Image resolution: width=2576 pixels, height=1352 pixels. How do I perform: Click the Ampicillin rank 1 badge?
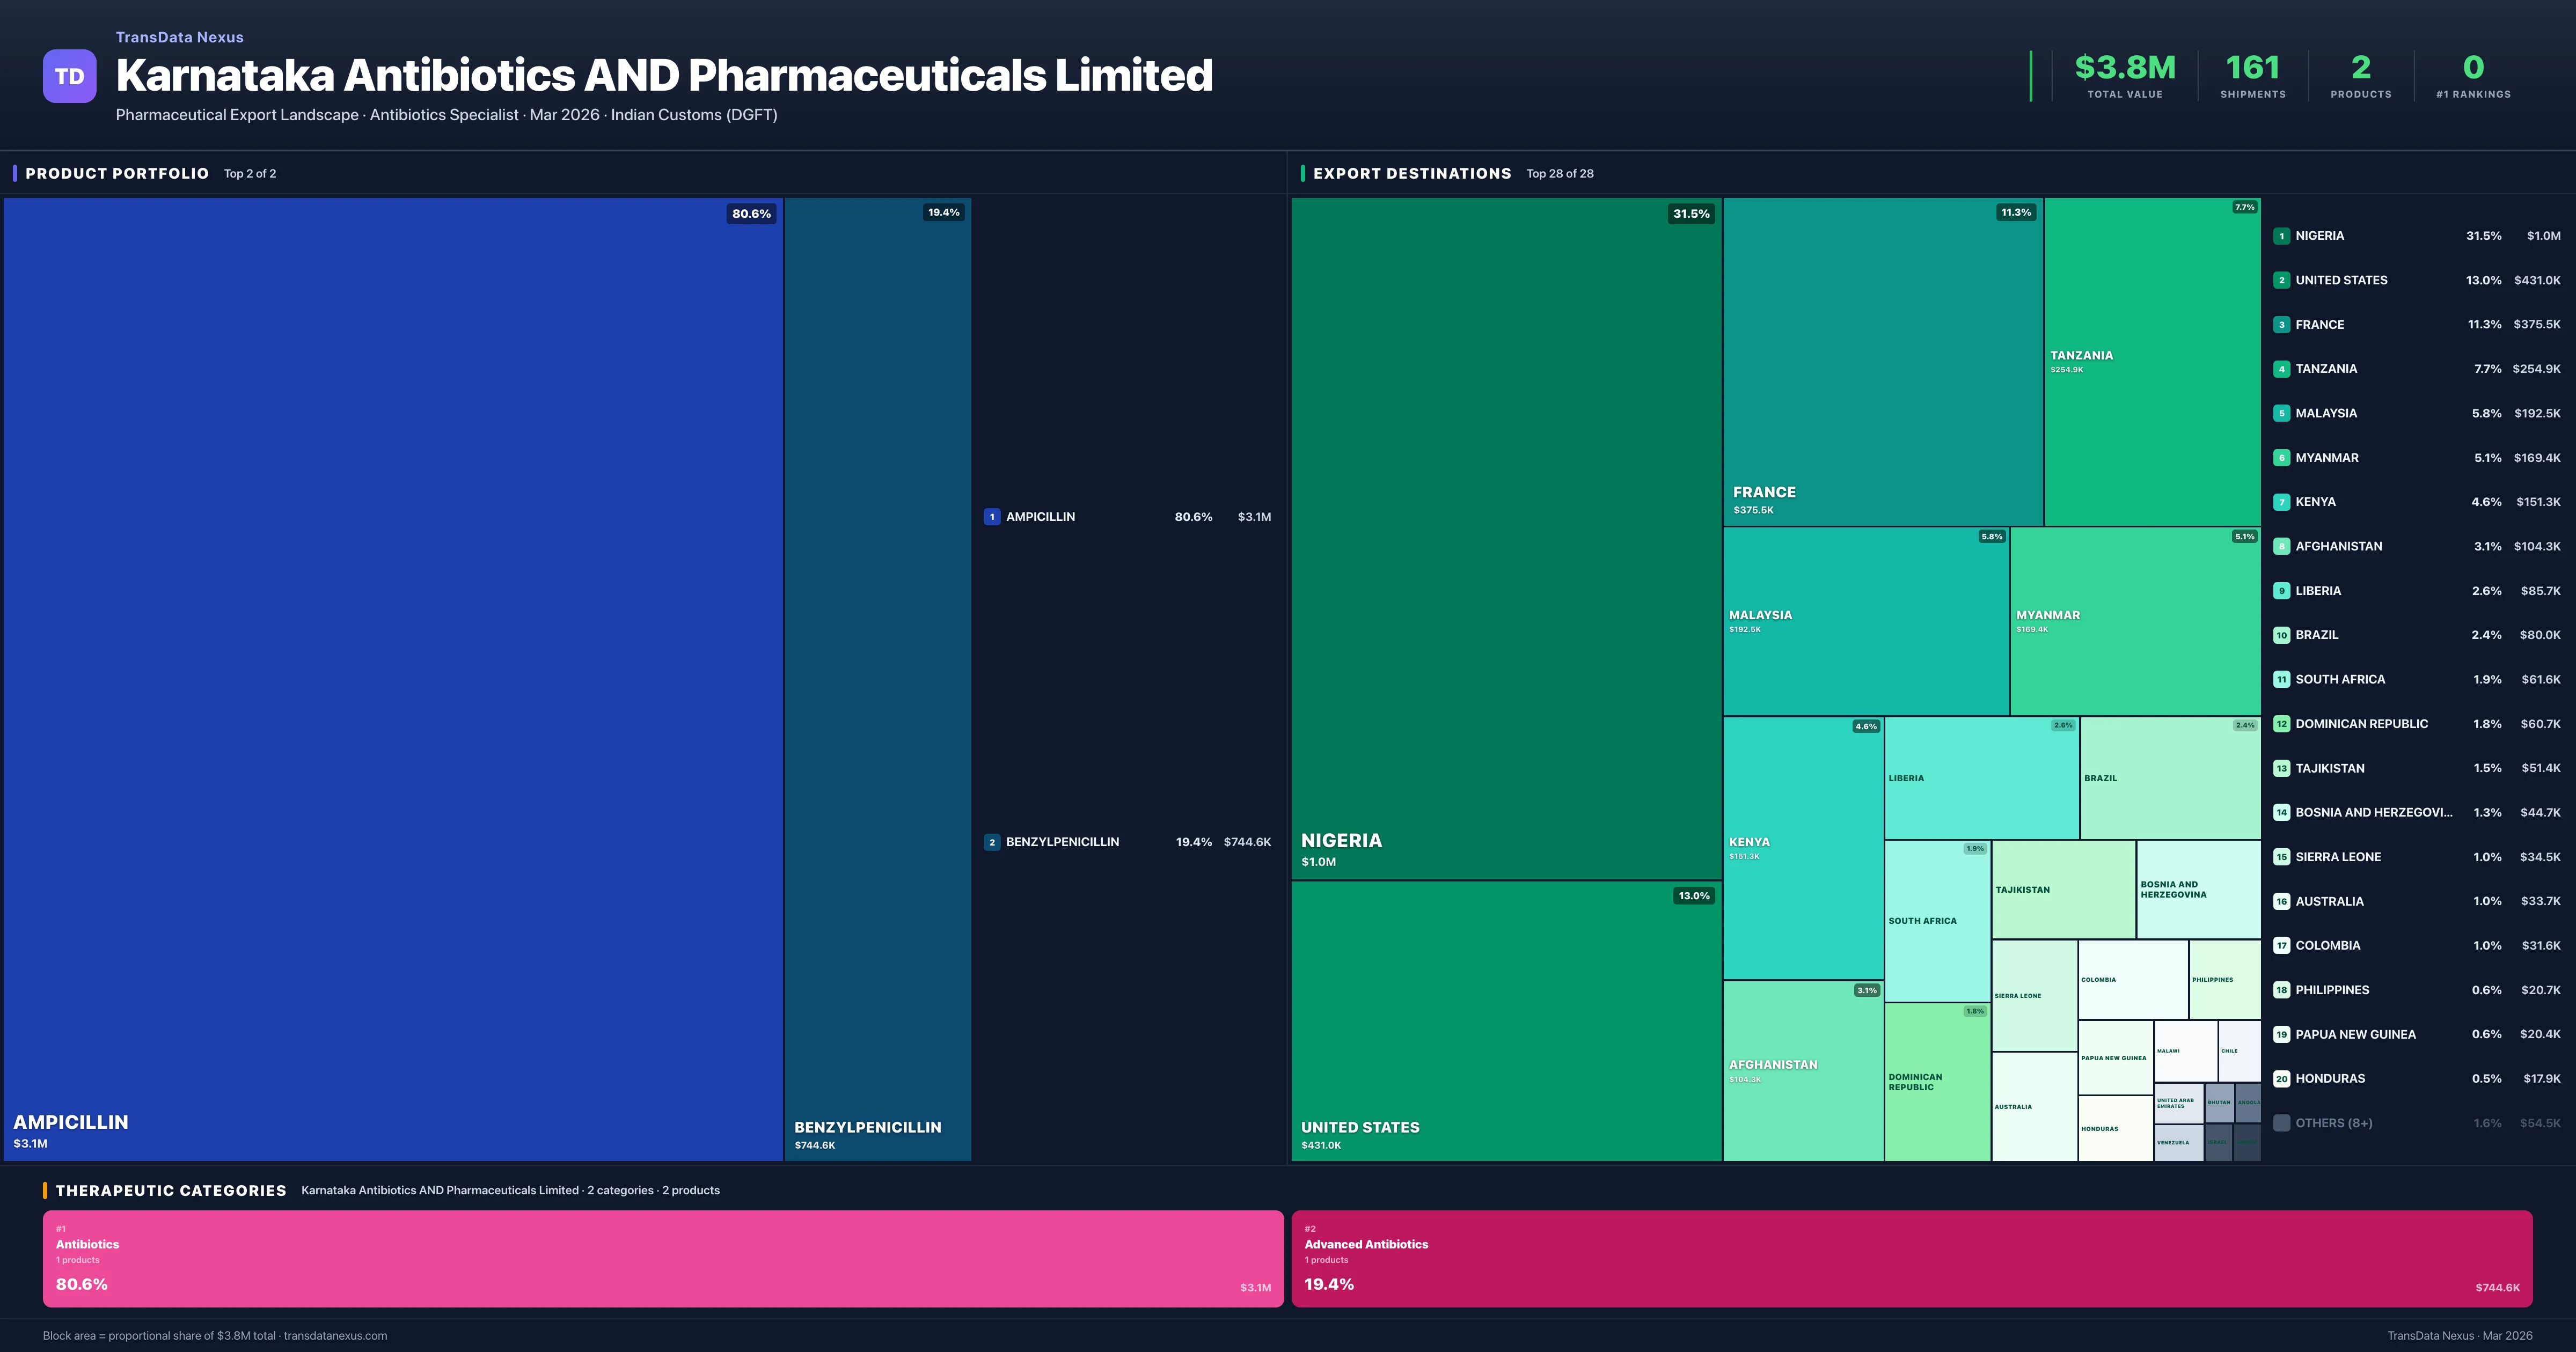tap(991, 517)
